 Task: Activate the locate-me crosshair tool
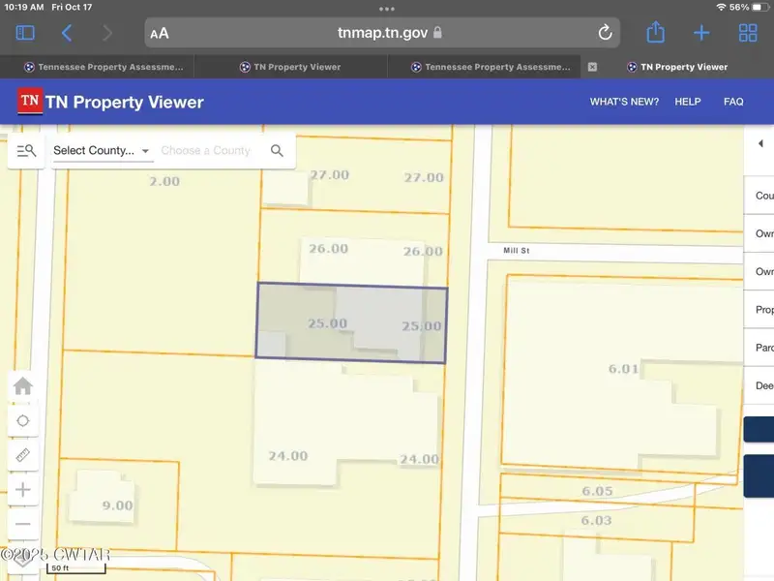pyautogui.click(x=23, y=420)
